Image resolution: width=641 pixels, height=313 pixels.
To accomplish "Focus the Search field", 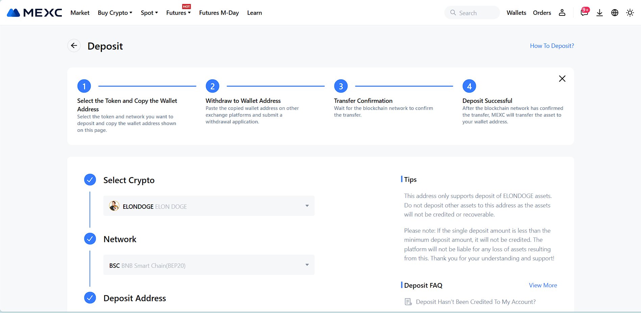I will tap(472, 13).
